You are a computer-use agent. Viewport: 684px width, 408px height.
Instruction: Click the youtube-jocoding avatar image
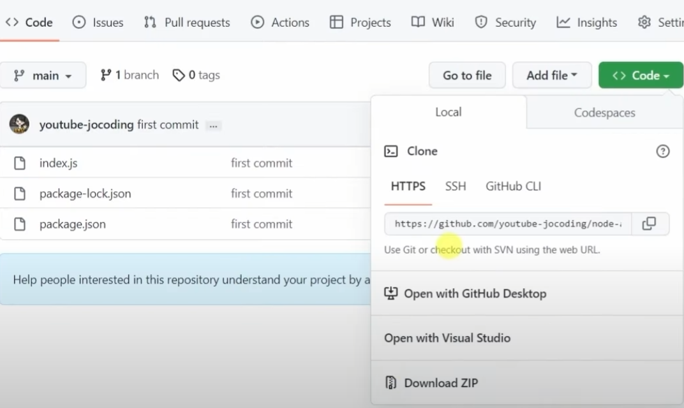click(19, 124)
